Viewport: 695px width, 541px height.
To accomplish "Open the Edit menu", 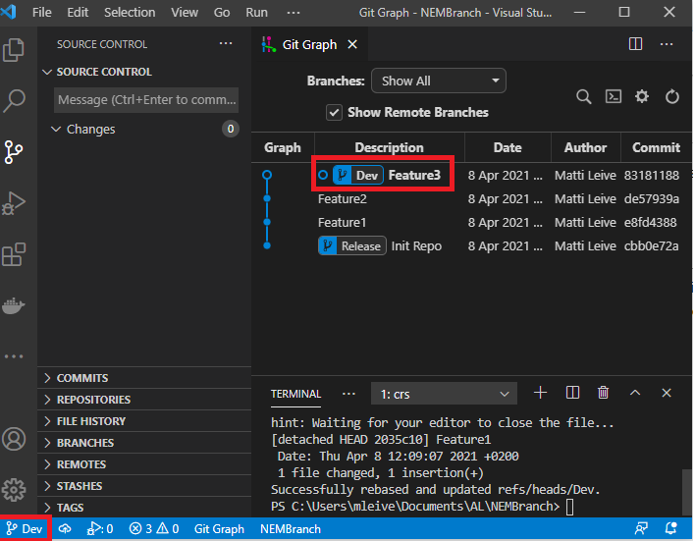I will pyautogui.click(x=78, y=13).
